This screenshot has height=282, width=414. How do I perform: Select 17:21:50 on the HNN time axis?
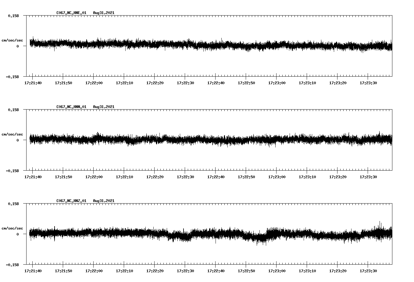(63, 177)
